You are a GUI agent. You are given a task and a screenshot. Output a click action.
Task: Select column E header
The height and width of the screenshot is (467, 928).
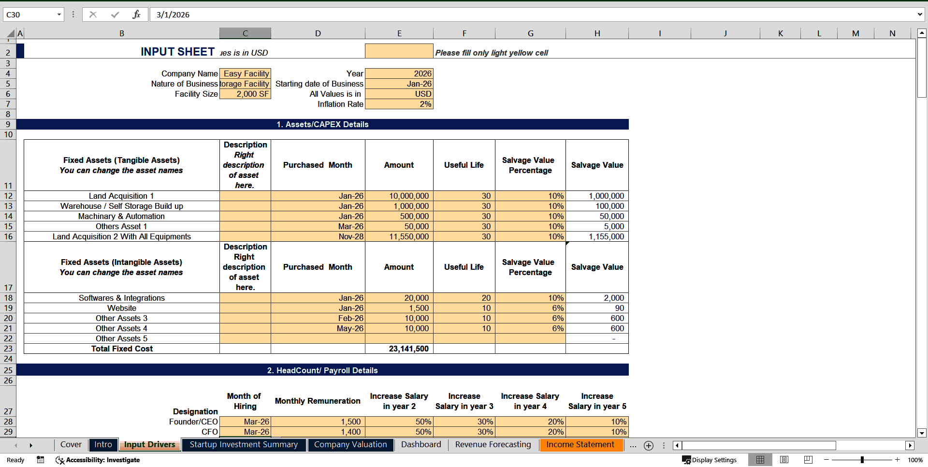[399, 33]
